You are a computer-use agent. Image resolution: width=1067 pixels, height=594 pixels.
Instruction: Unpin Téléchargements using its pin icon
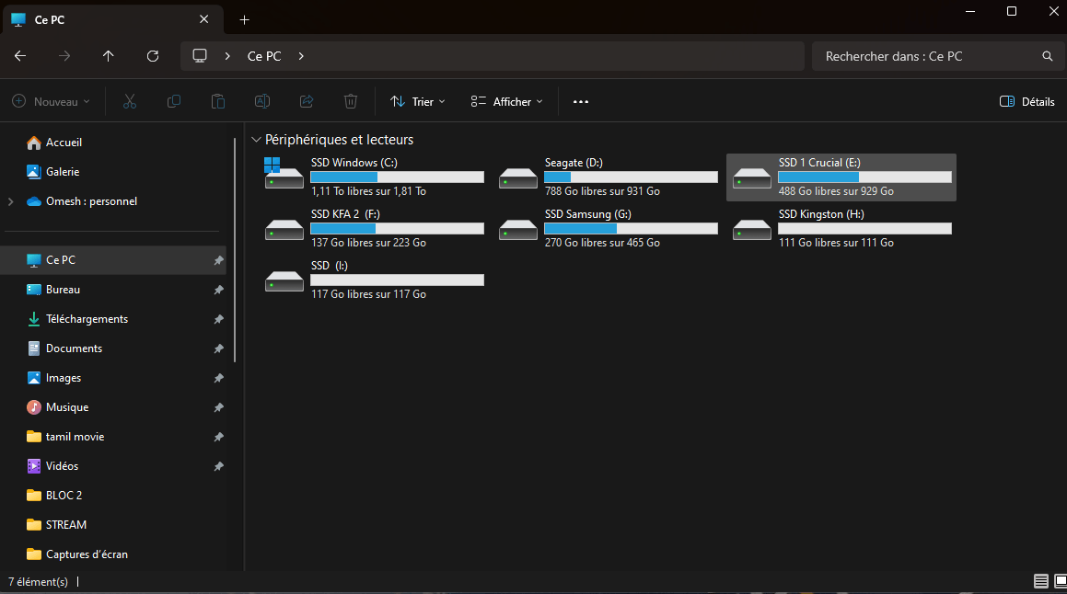[218, 319]
